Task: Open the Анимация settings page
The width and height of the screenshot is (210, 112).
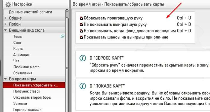Action: click(21, 55)
